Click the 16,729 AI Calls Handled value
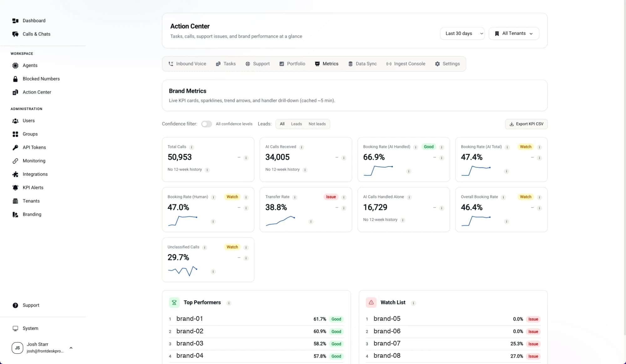Screen dimensions: 626x364 pos(375,208)
